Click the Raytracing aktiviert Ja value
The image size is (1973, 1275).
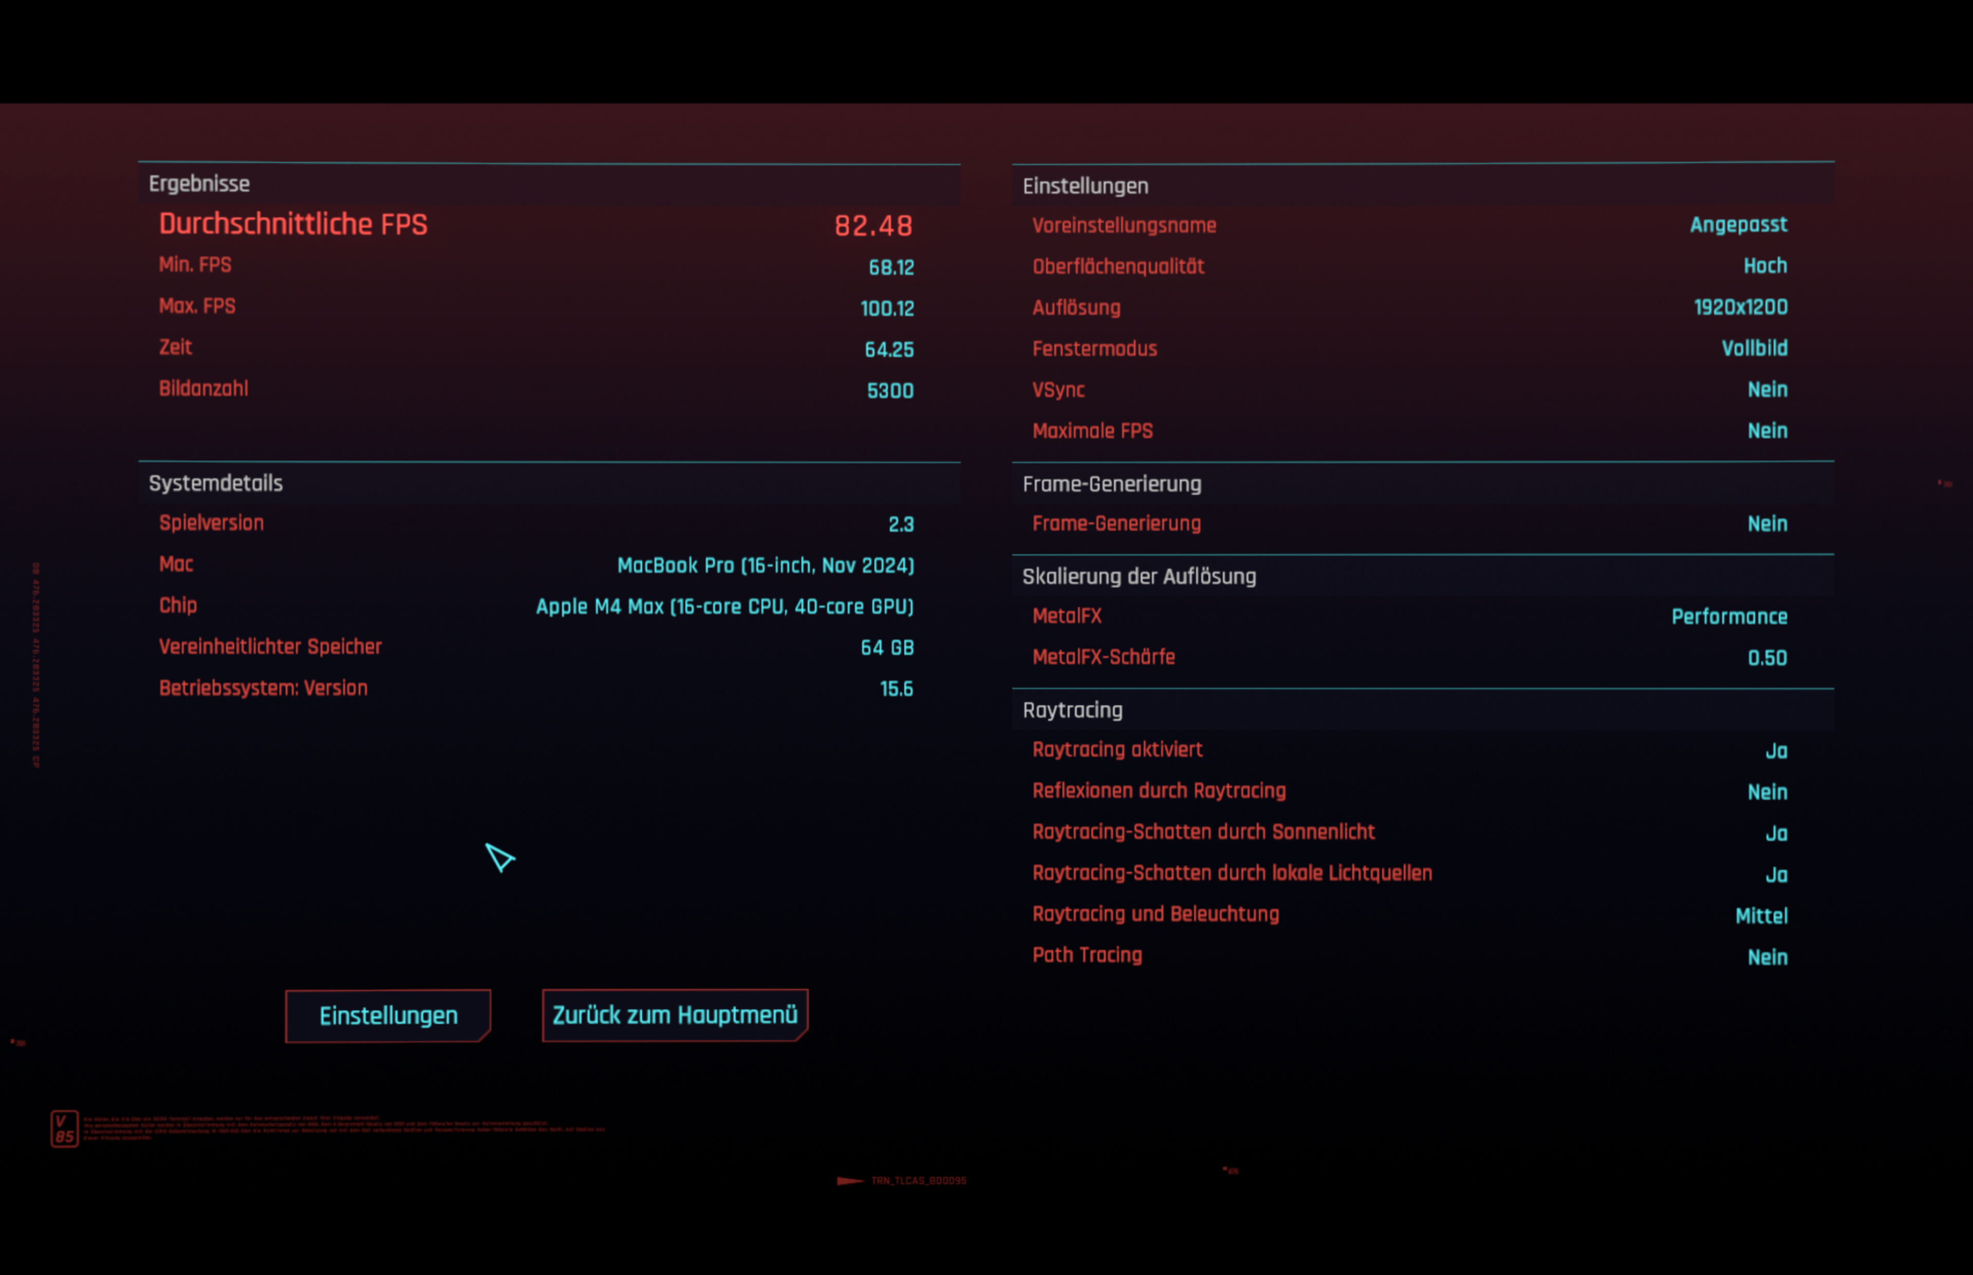(x=1776, y=751)
